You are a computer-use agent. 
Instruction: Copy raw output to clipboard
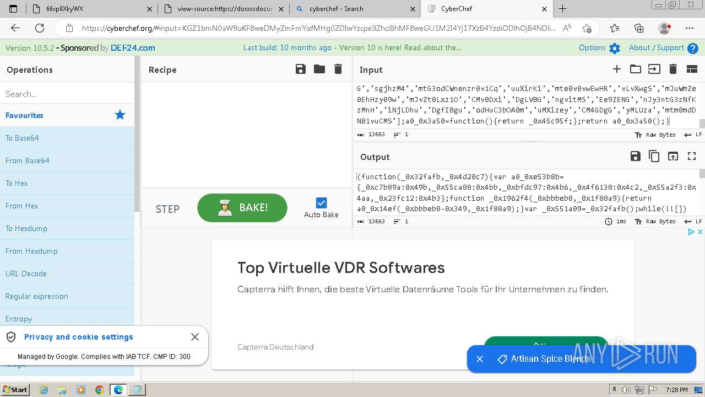pyautogui.click(x=654, y=157)
